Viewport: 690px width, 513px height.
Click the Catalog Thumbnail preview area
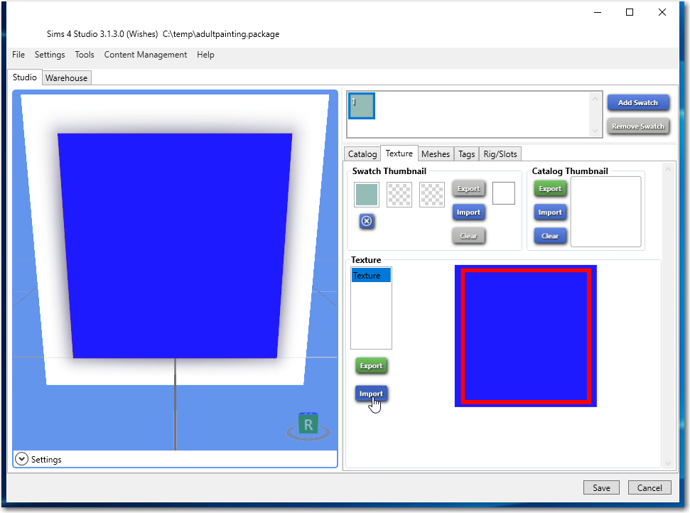605,212
